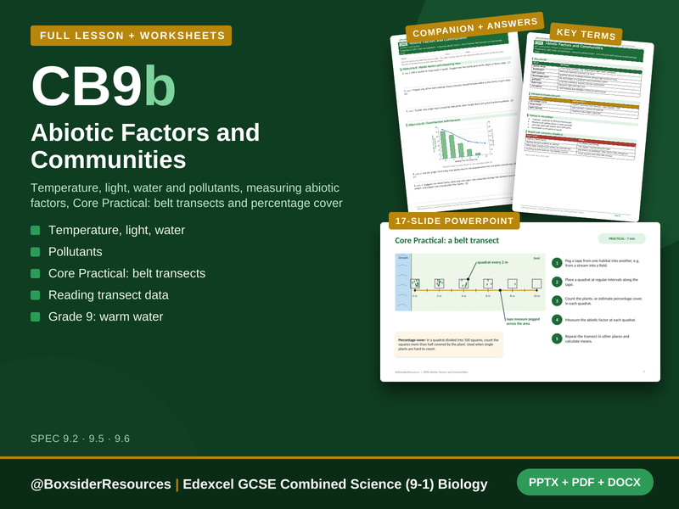Click the 'Core Practical: belt transects' bullet text

point(126,273)
